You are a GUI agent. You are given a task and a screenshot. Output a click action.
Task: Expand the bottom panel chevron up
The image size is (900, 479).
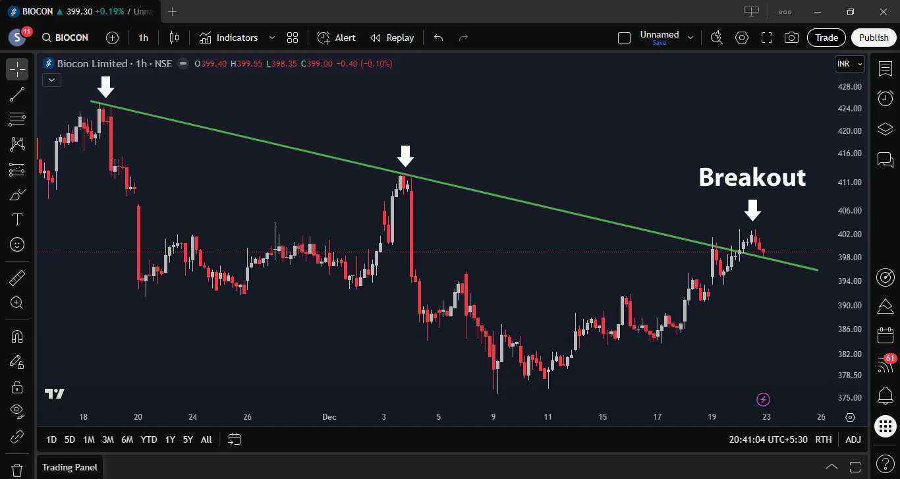click(831, 467)
